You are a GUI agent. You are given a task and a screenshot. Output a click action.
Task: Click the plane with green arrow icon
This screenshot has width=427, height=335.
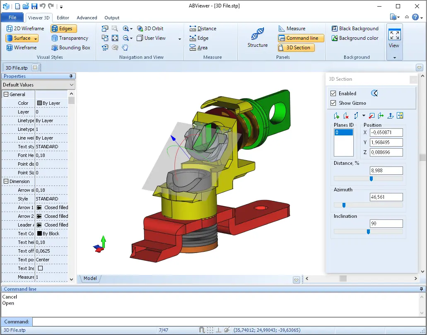(381, 116)
